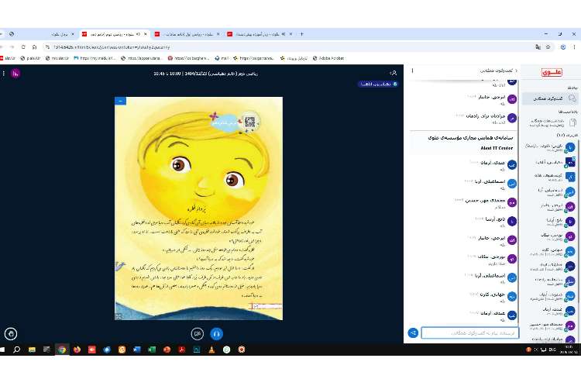Make the presentation slide fullscreen
581x372 pixels.
119,316
